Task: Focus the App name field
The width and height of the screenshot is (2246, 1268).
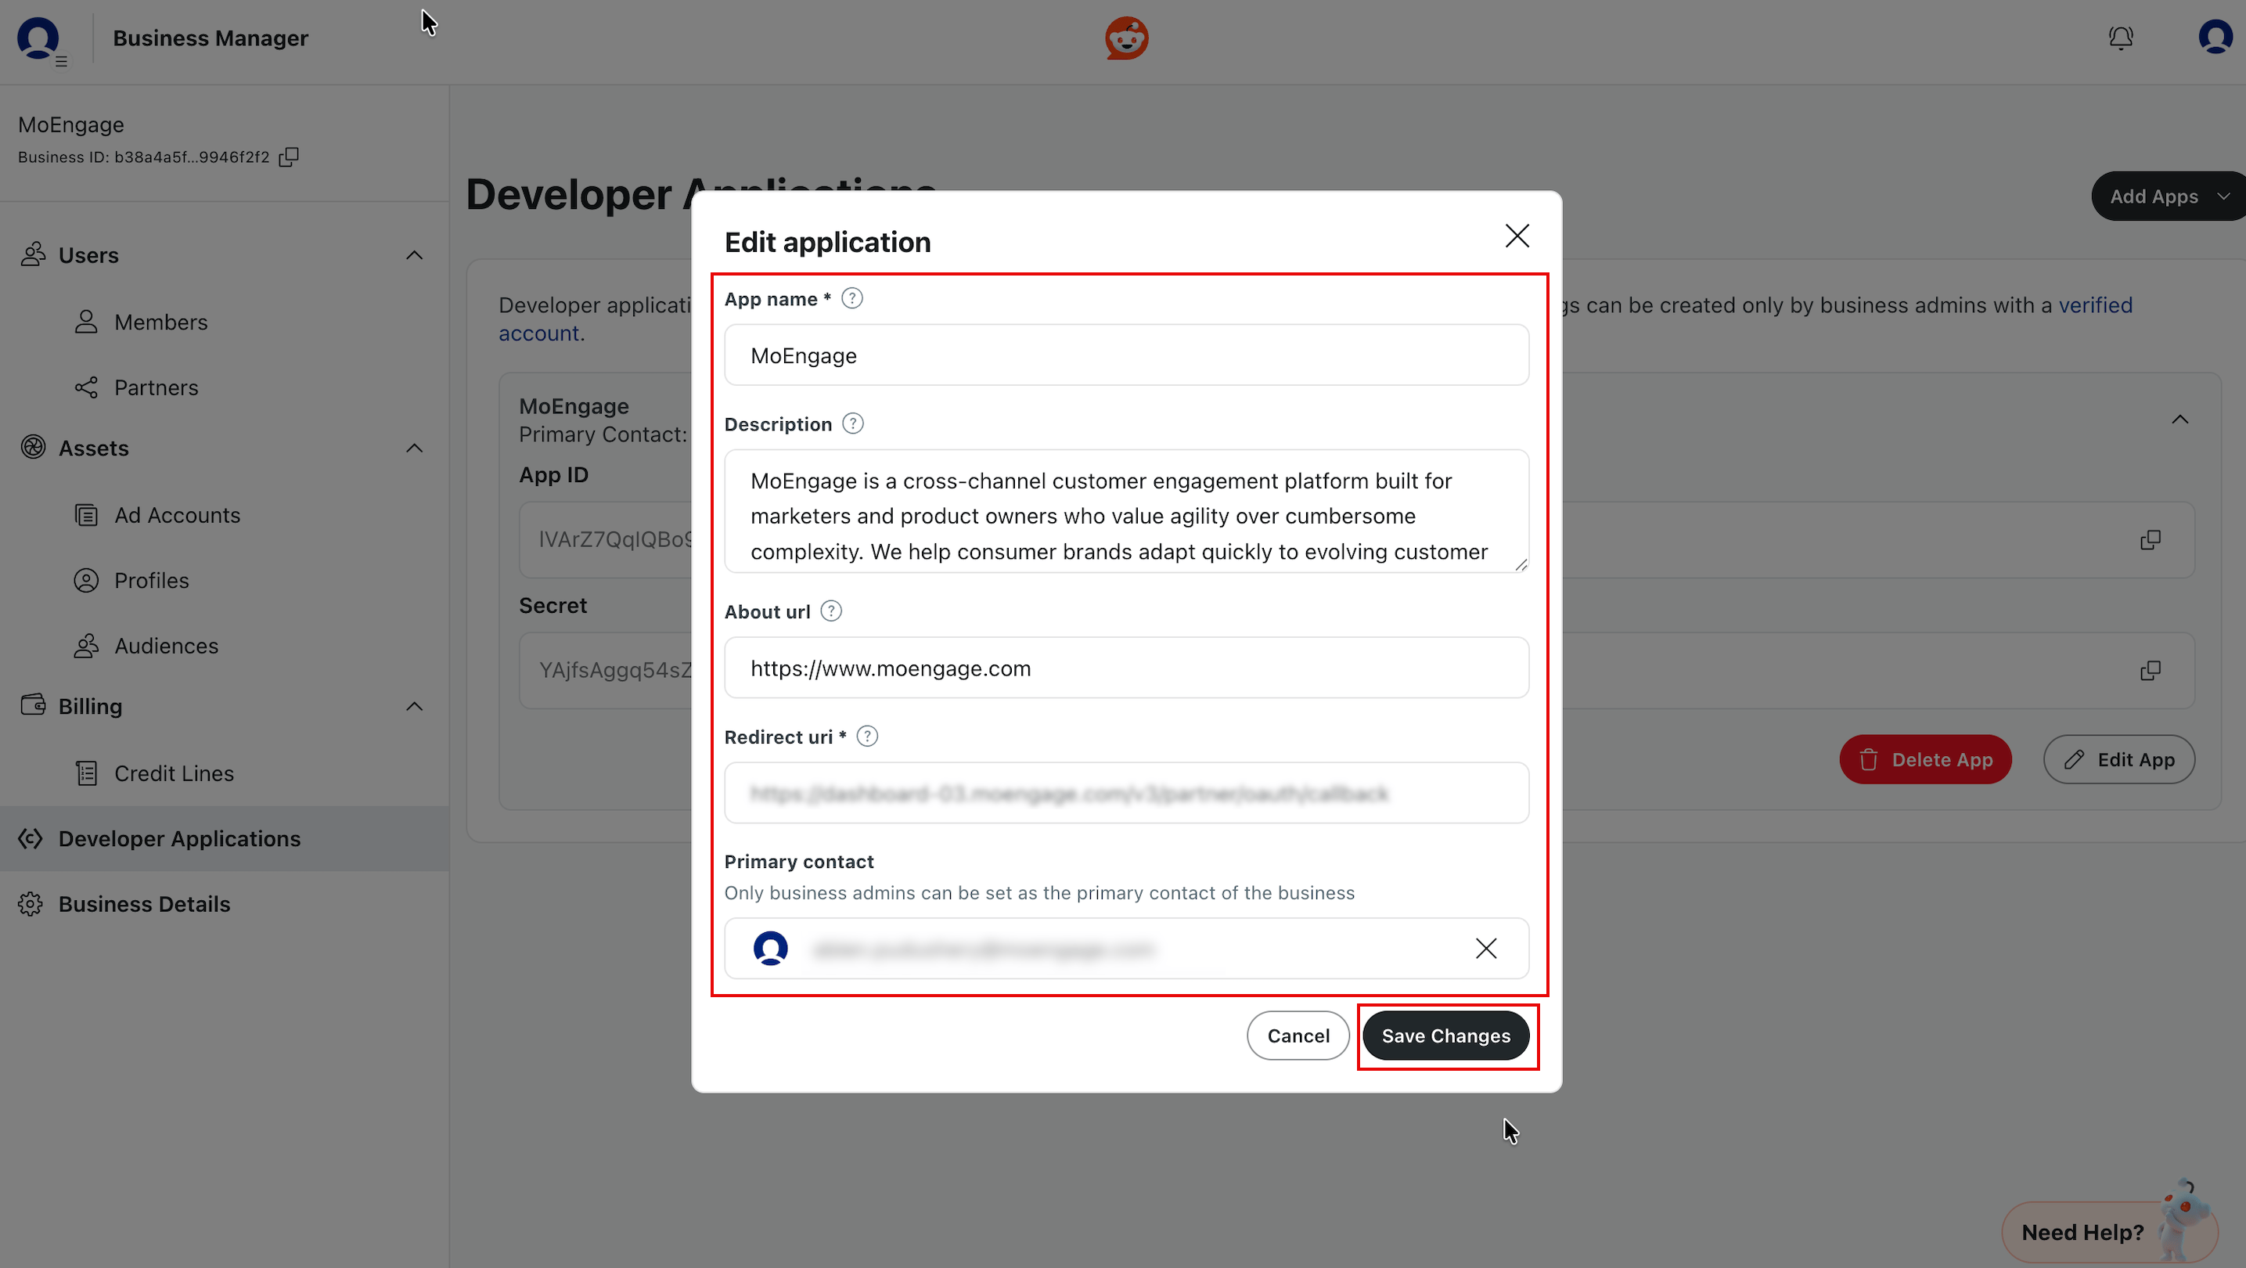Action: tap(1126, 355)
